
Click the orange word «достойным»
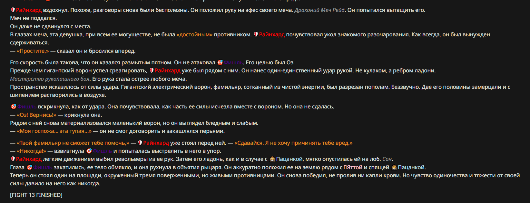click(195, 34)
